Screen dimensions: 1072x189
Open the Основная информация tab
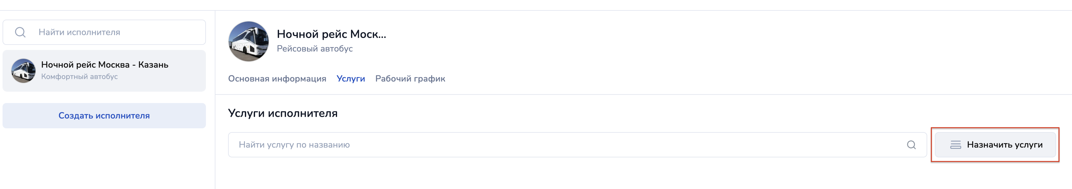click(x=277, y=79)
